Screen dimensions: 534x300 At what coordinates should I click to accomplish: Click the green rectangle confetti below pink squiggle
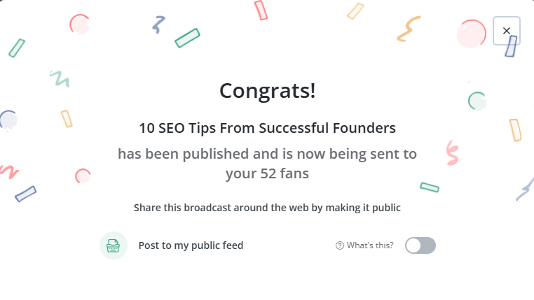pyautogui.click(x=430, y=187)
